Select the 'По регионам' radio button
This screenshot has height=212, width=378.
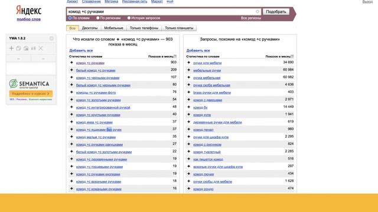pos(97,18)
